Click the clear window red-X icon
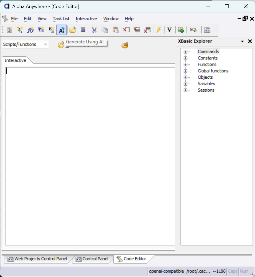This screenshot has width=255, height=277. 126,30
